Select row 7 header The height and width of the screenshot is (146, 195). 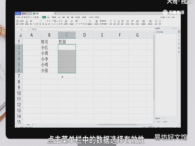tap(19, 76)
